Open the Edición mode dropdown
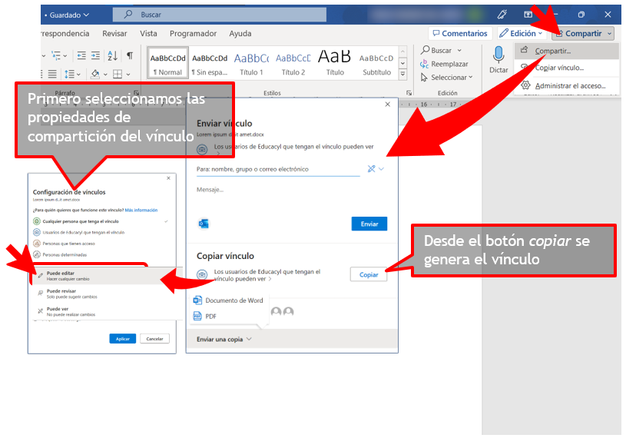This screenshot has height=438, width=626. point(540,34)
